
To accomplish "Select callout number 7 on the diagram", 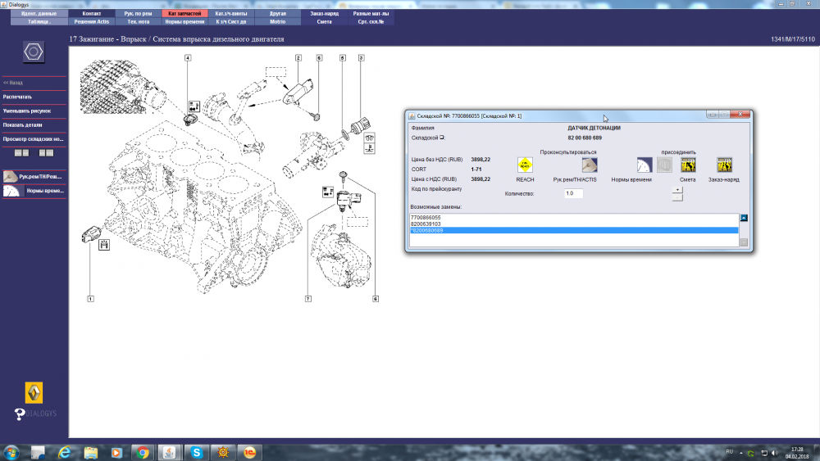I will [308, 299].
